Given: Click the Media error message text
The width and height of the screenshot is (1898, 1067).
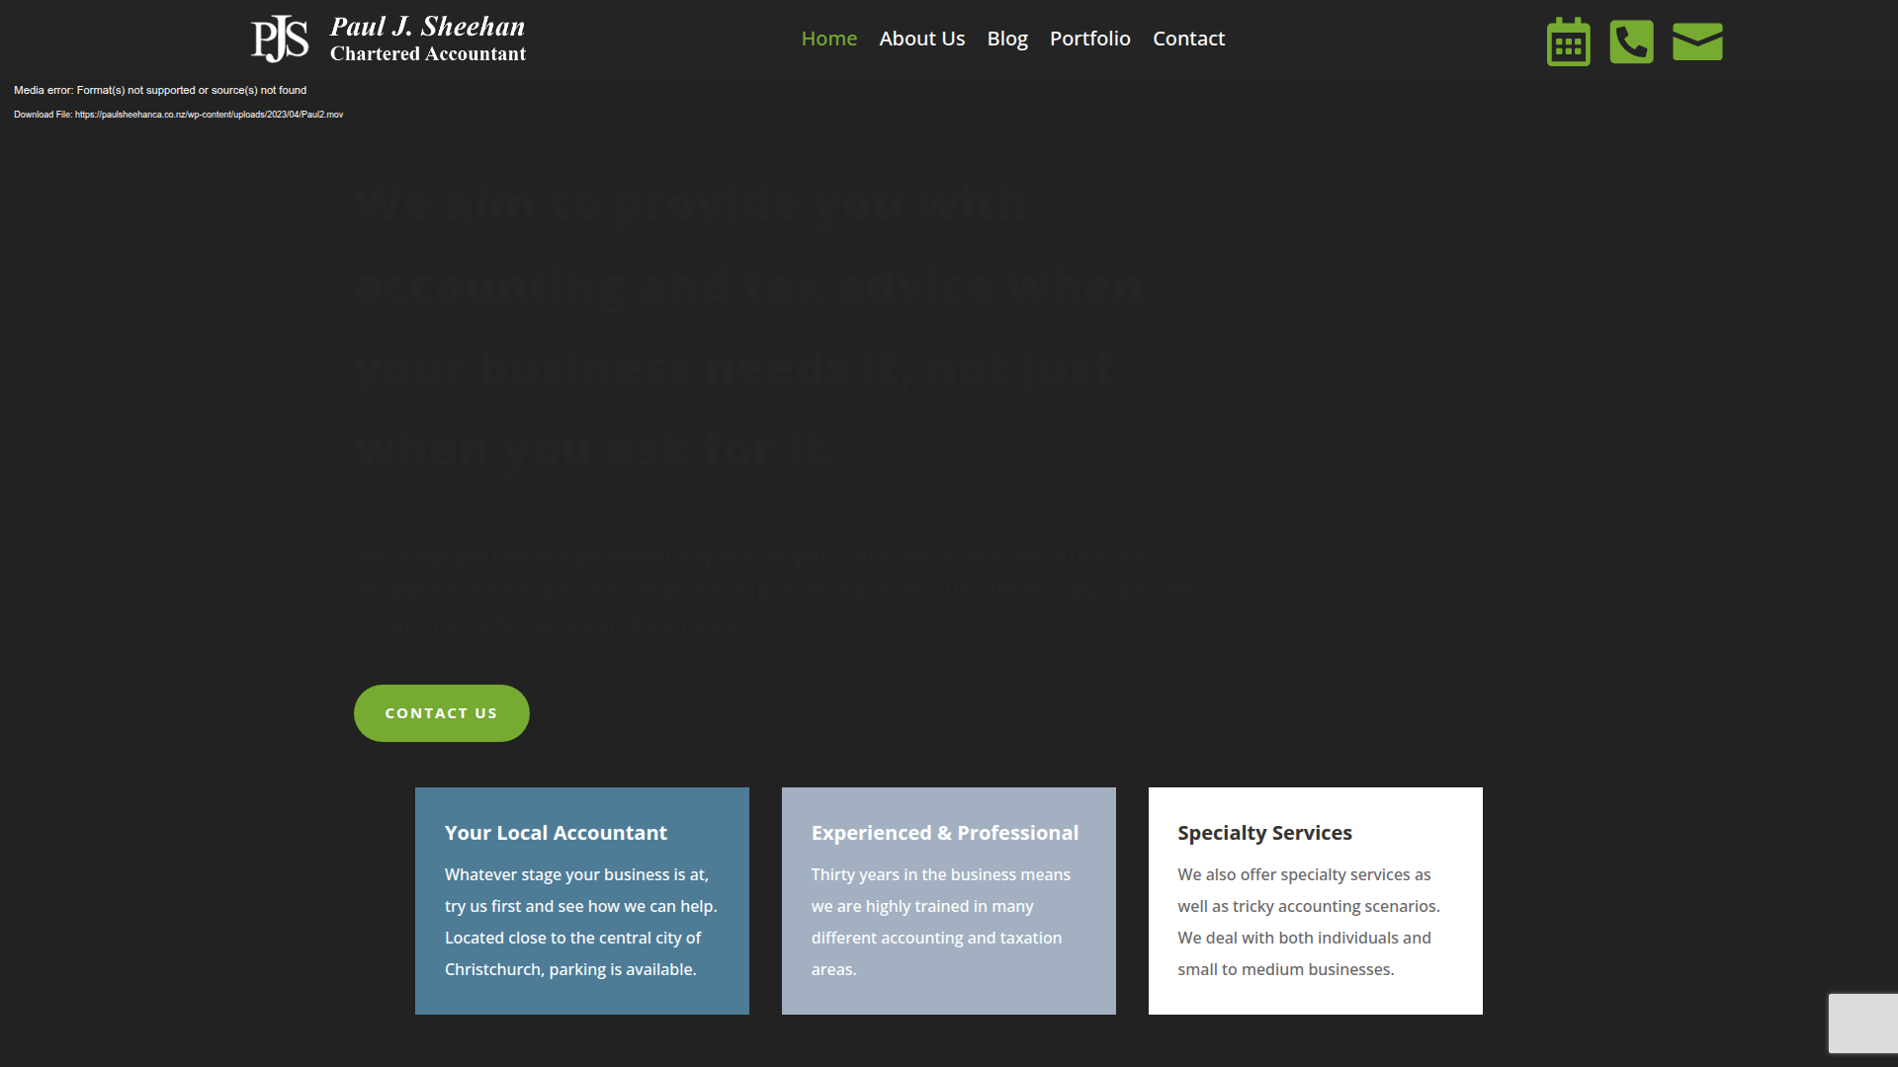Looking at the screenshot, I should [x=160, y=90].
